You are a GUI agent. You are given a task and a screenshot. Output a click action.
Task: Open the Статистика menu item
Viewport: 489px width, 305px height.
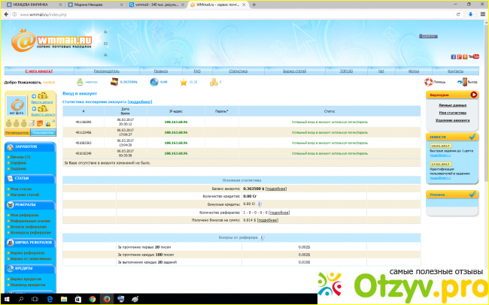click(238, 70)
